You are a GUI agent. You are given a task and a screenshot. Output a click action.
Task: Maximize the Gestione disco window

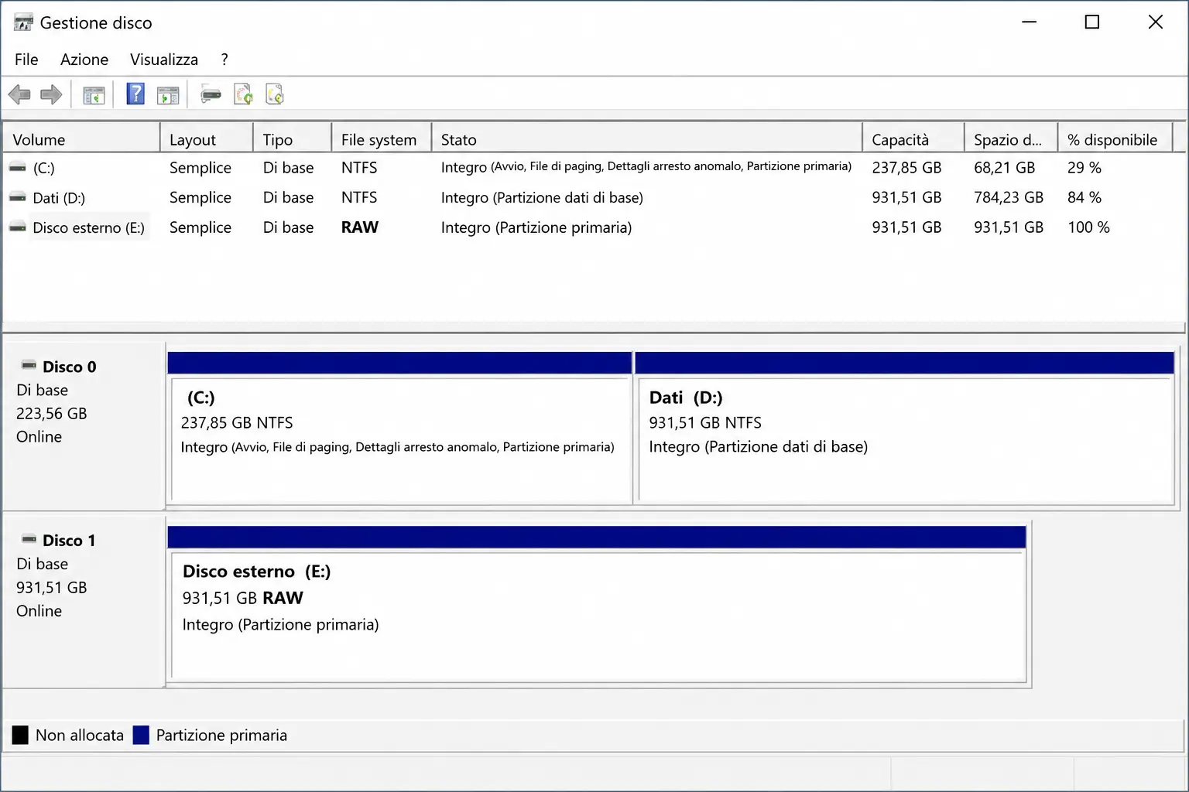pos(1091,22)
